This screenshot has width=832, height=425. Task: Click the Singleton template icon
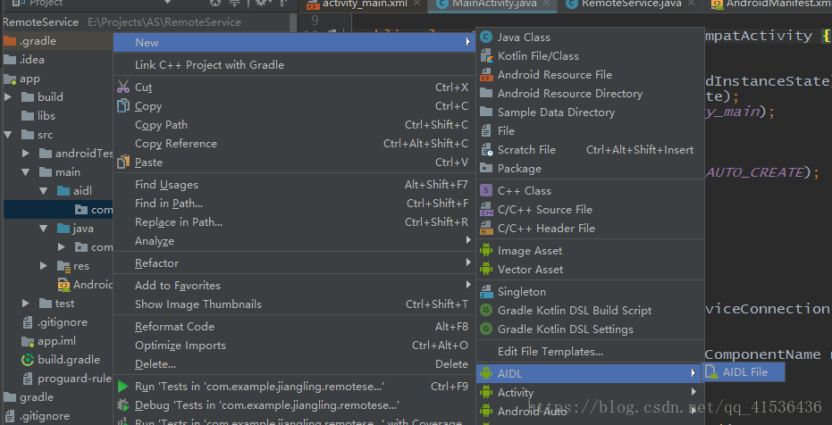coord(486,291)
